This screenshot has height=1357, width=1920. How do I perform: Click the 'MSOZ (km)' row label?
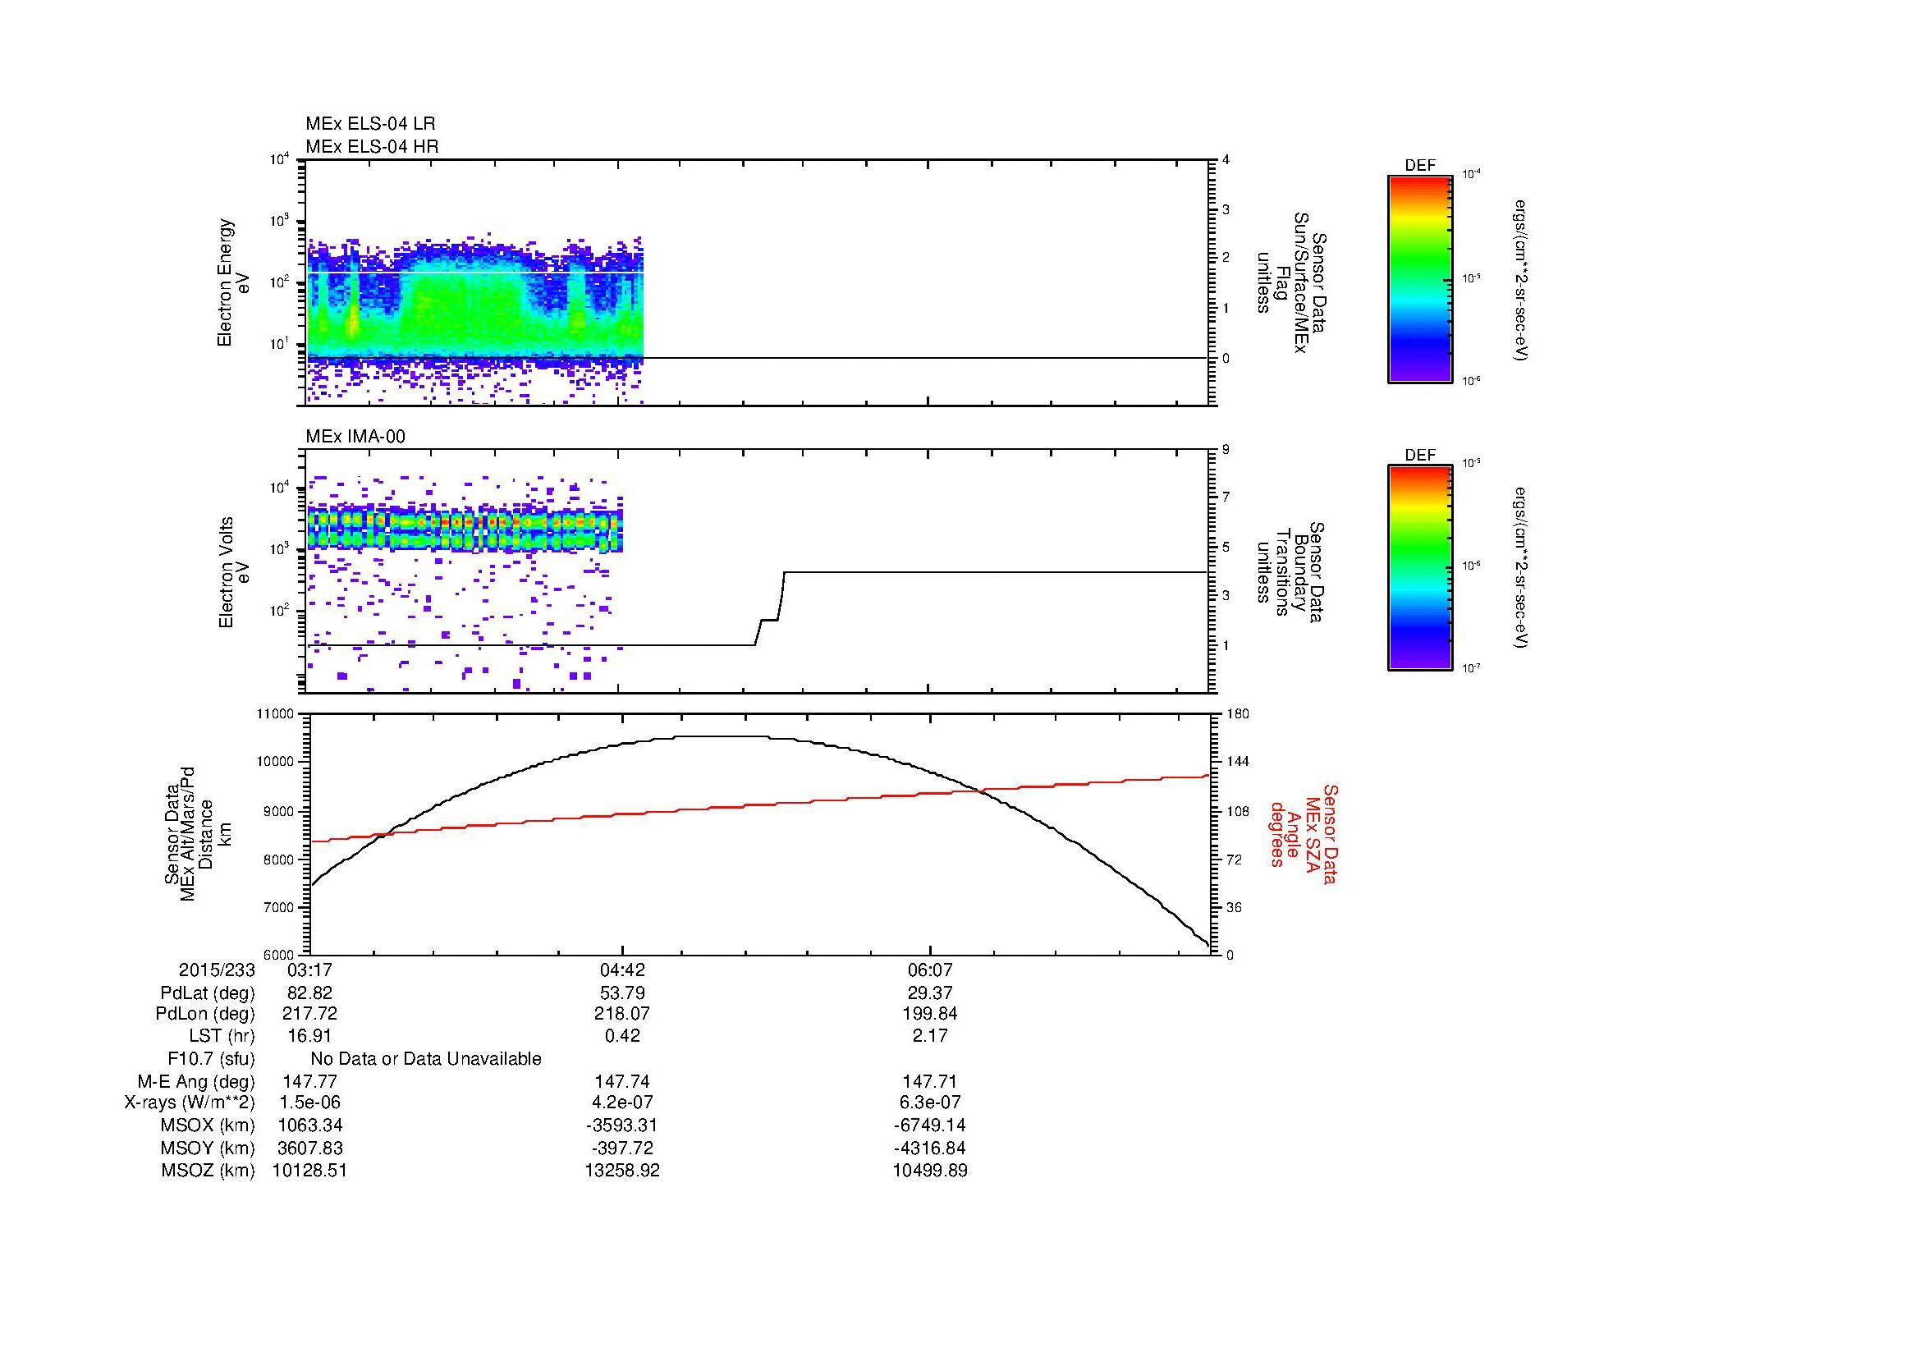[x=208, y=1171]
